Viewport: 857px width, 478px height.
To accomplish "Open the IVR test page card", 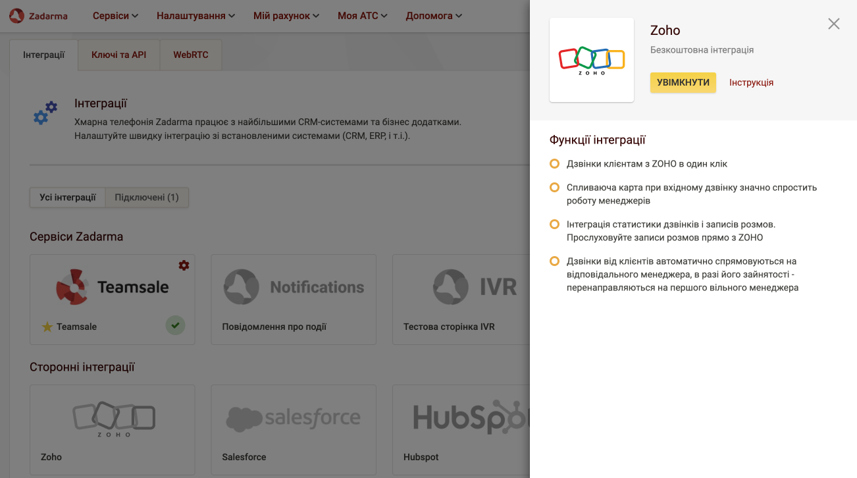I will [x=461, y=300].
